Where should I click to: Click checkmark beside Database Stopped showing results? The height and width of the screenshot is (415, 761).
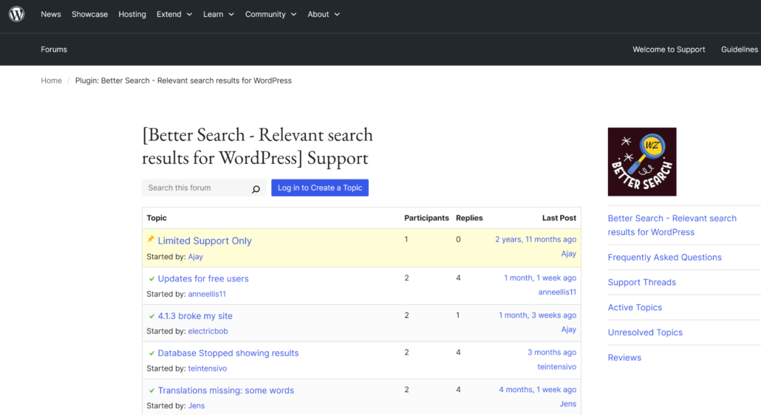[151, 354]
